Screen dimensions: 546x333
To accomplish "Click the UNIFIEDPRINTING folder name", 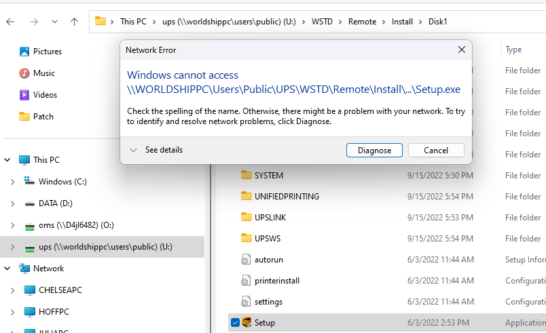I will point(287,197).
